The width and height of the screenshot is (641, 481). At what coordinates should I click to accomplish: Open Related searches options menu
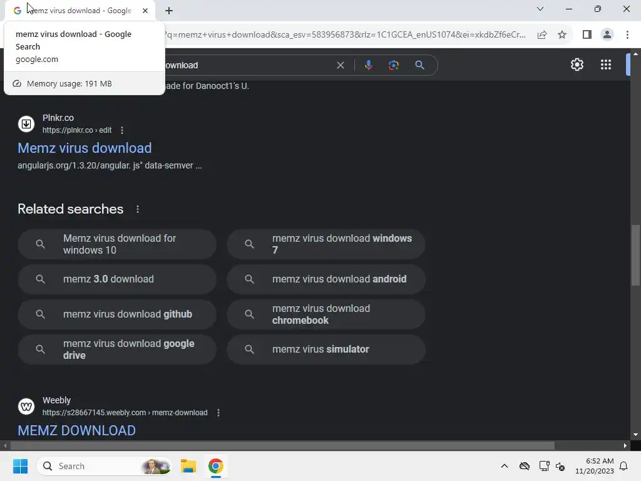click(x=137, y=209)
